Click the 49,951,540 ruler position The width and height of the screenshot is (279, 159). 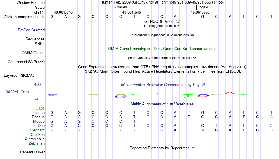point(63,12)
